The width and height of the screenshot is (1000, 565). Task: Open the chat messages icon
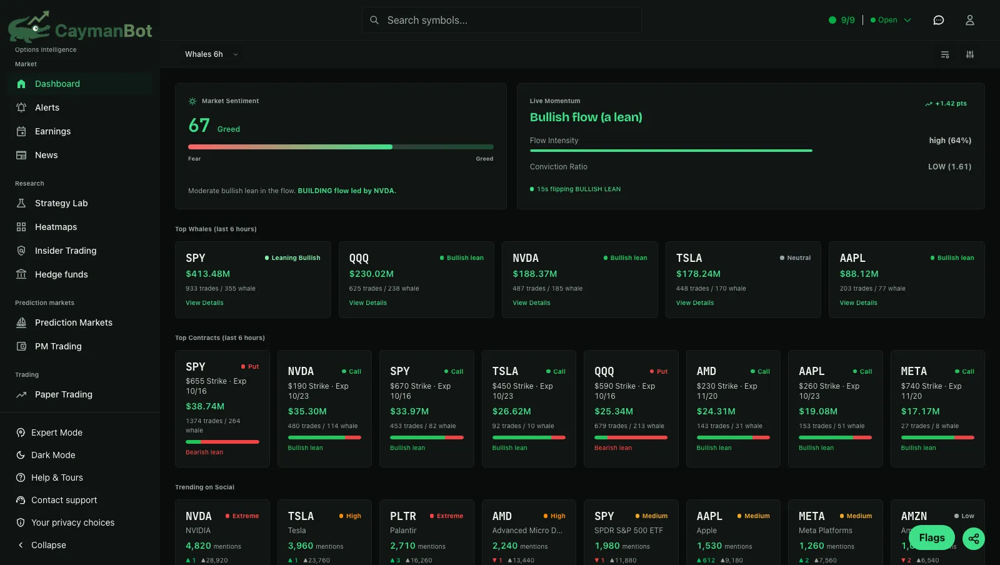(x=938, y=20)
